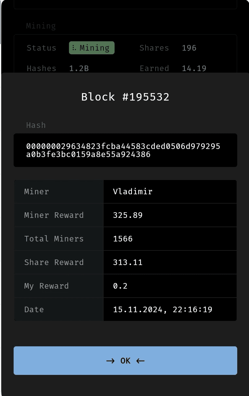
Task: Click the OK button
Action: [125, 360]
